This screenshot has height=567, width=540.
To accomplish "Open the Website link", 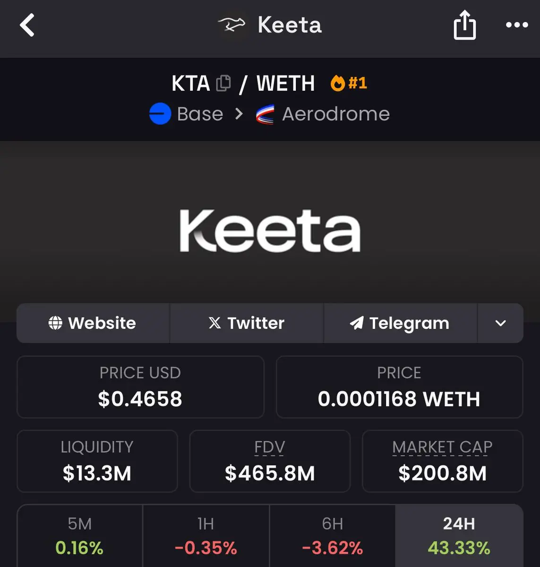I will tap(93, 323).
